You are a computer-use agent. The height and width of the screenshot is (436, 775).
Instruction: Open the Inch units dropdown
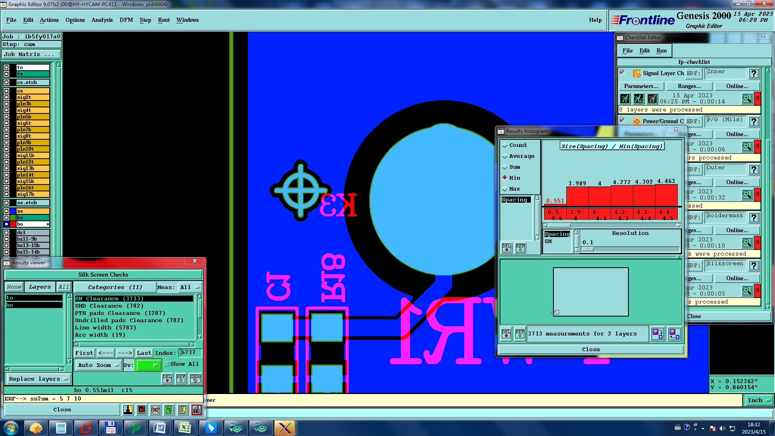pos(759,400)
